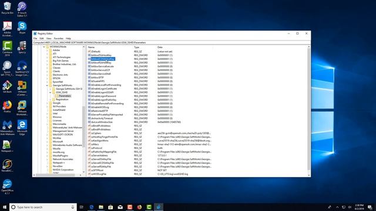The height and width of the screenshot is (211, 376).
Task: Open Adobe Acrobat desktop shortcut
Action: click(x=7, y=29)
